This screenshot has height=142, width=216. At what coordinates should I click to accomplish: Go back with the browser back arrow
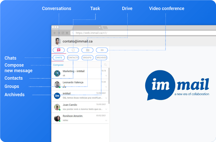[55, 33]
